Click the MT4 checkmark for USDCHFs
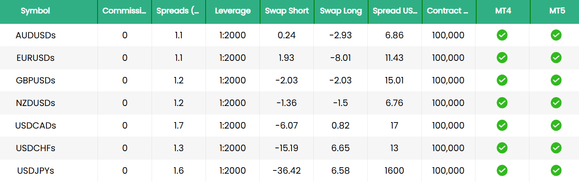579x189 pixels. (x=502, y=148)
